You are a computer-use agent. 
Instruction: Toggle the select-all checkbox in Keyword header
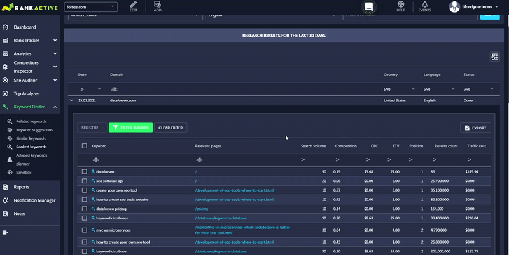pyautogui.click(x=85, y=146)
